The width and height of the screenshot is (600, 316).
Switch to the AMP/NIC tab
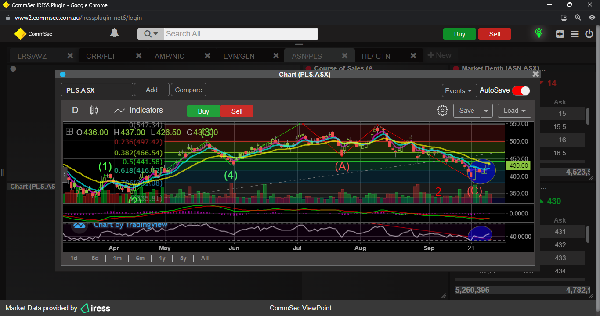pos(170,56)
